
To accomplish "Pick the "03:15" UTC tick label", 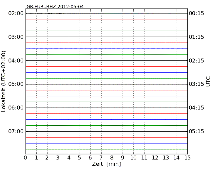I will coord(196,84).
